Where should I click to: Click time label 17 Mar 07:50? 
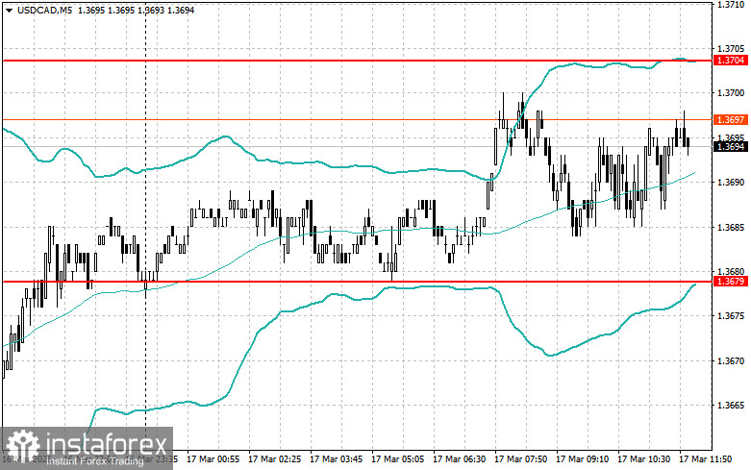520,459
